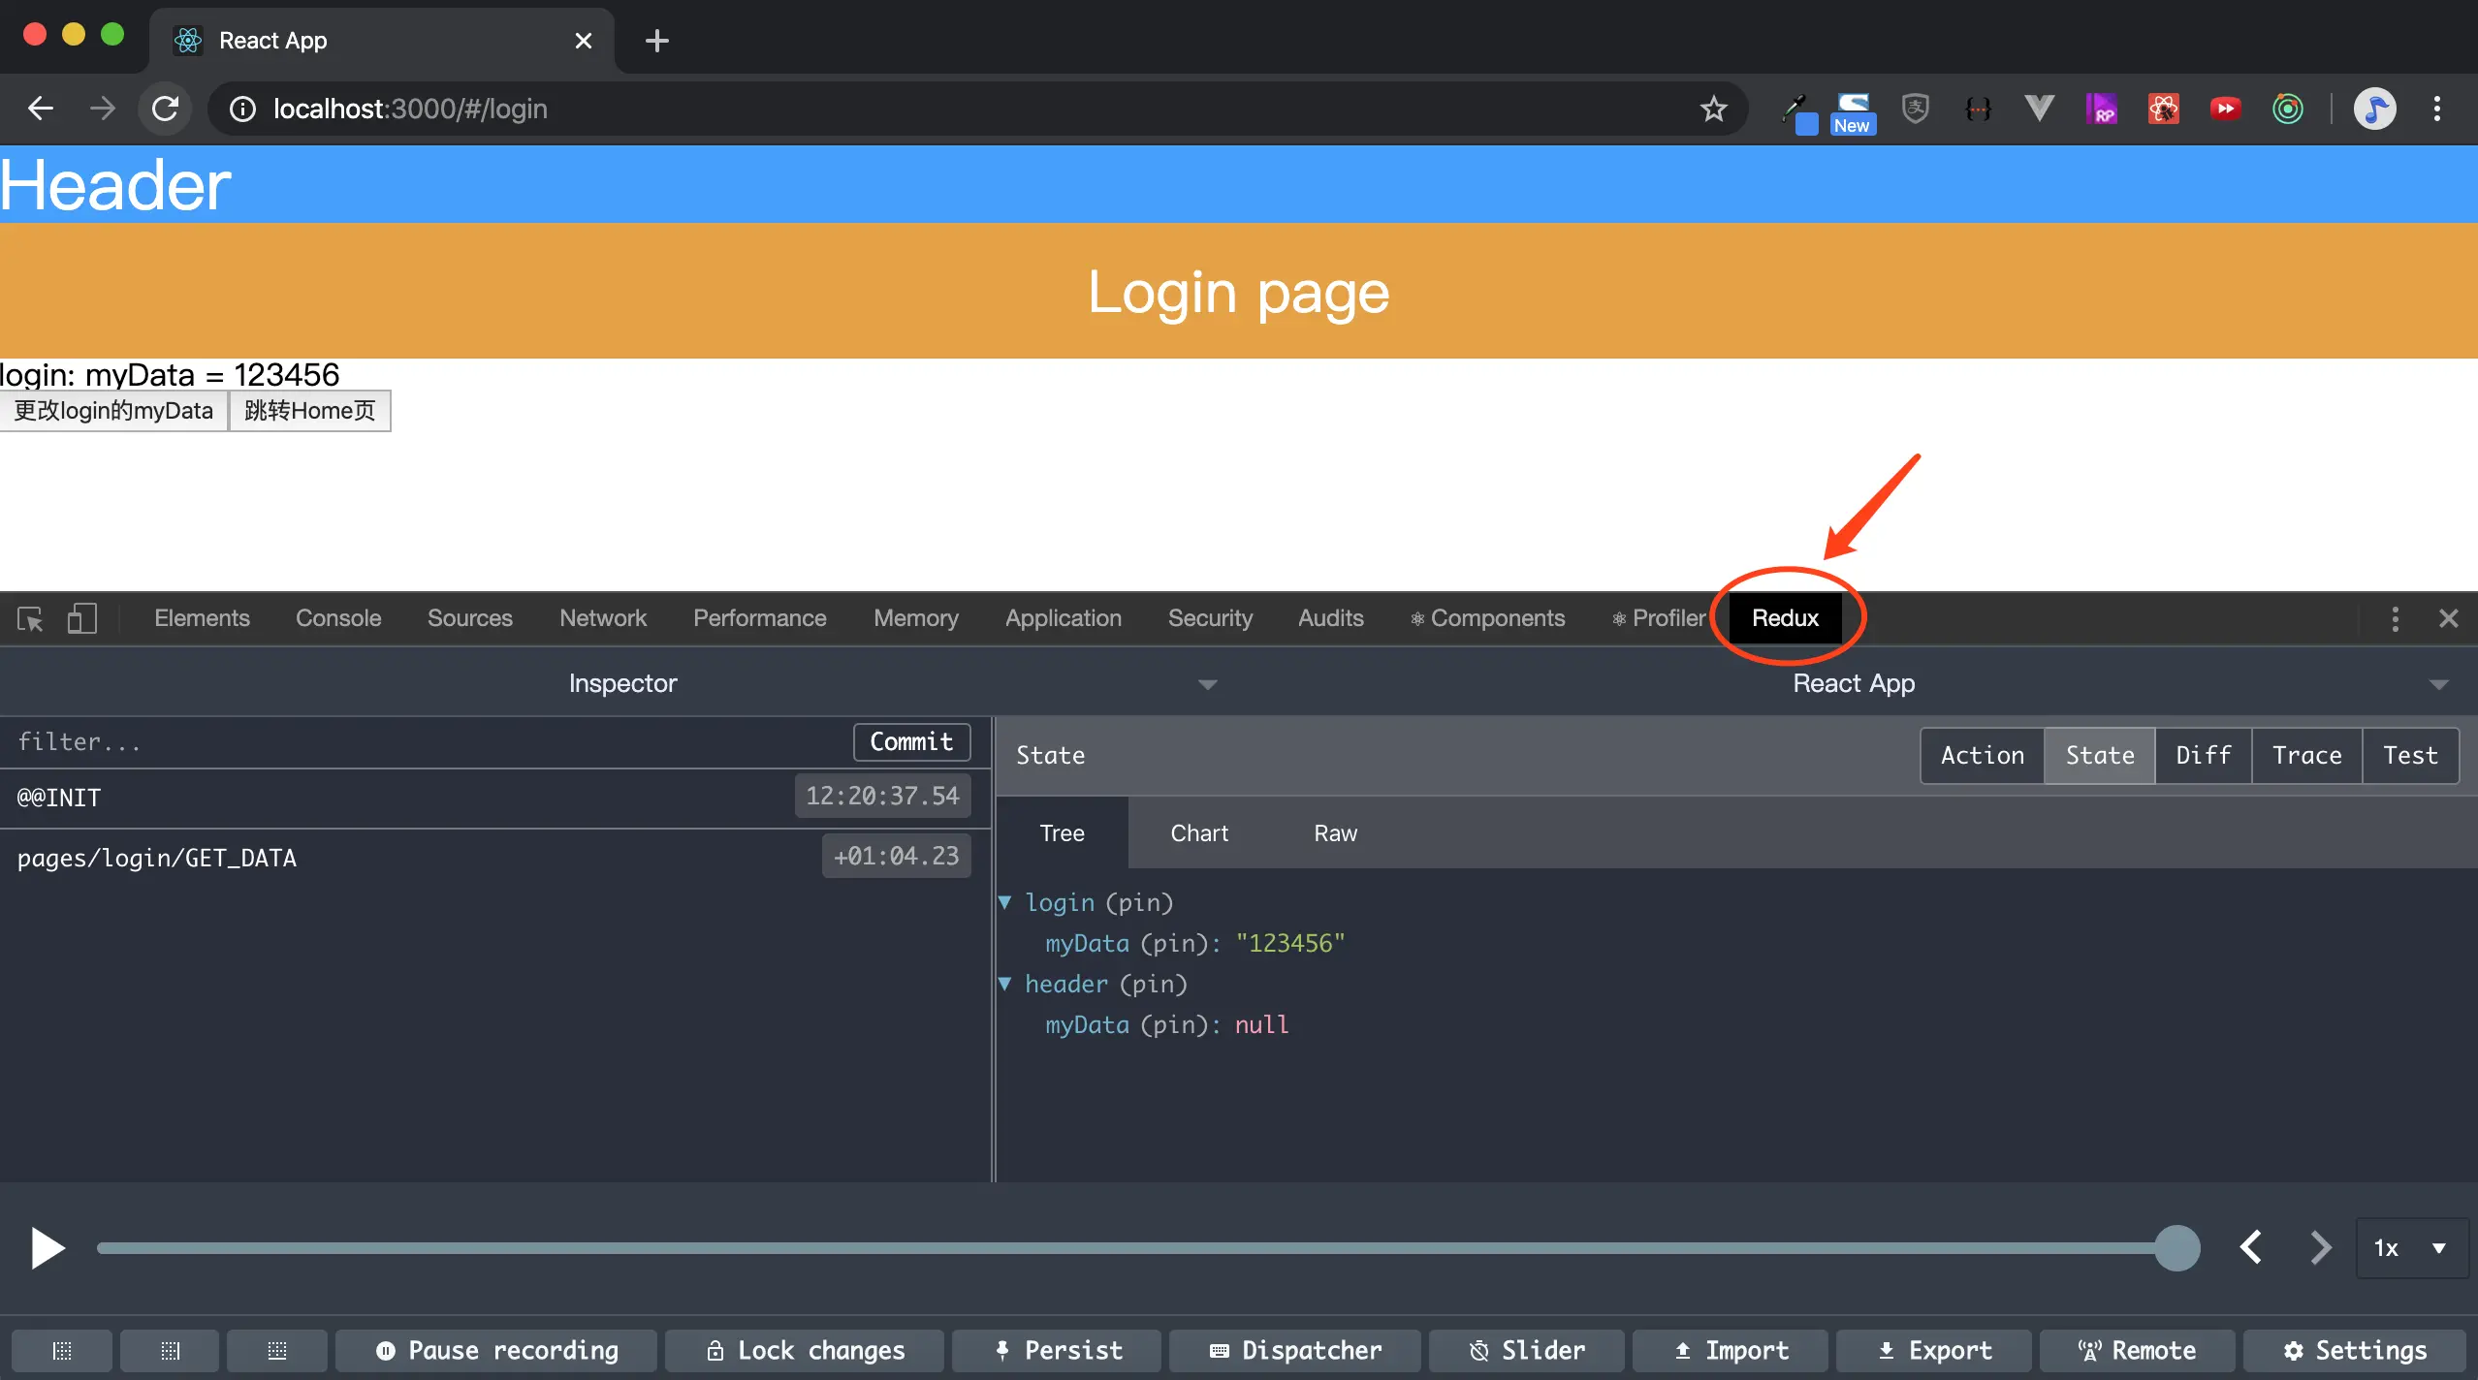2478x1380 pixels.
Task: Switch inspector view to Test
Action: click(x=2410, y=755)
